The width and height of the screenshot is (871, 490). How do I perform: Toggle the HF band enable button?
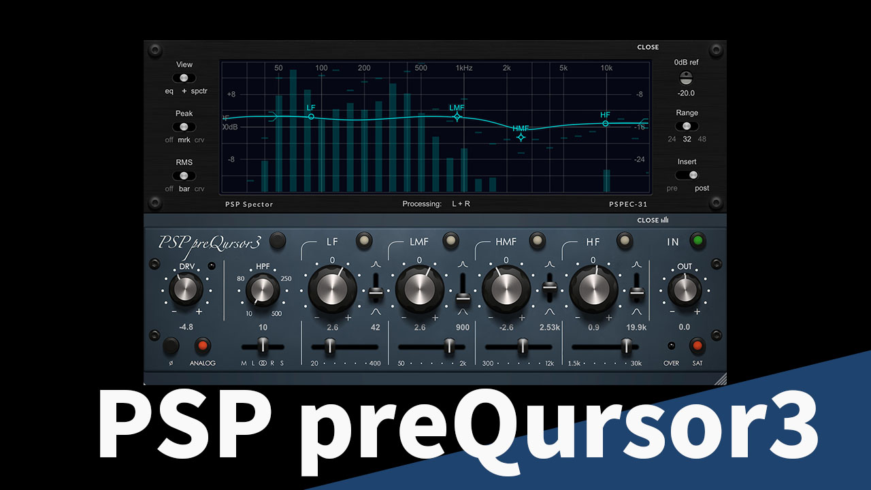(x=625, y=240)
